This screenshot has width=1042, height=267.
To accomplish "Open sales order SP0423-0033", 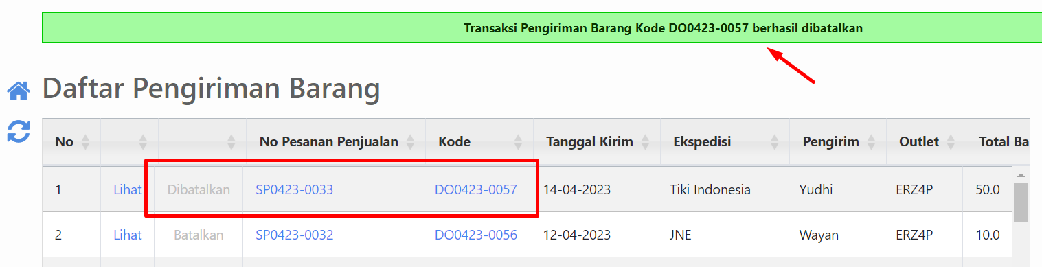I will tap(294, 189).
